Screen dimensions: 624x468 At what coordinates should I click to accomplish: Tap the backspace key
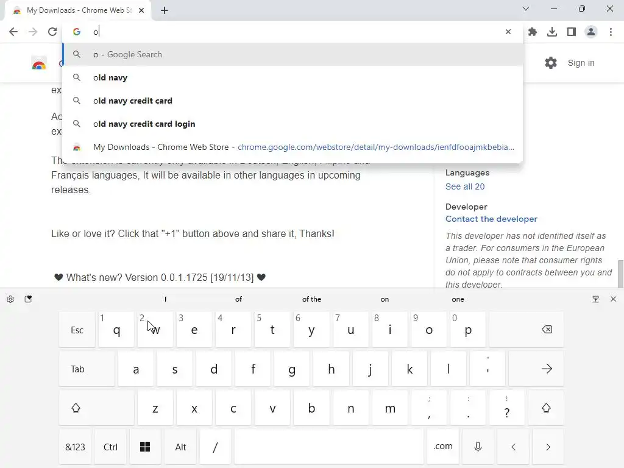(526, 330)
